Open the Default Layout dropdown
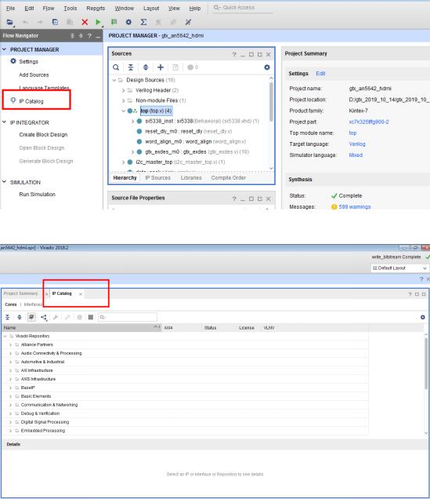This screenshot has height=499, width=430. pos(399,268)
